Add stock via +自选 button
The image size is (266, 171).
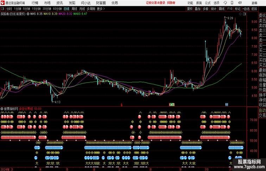tap(246, 9)
